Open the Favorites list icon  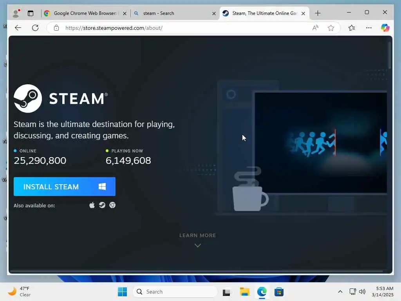(x=352, y=28)
